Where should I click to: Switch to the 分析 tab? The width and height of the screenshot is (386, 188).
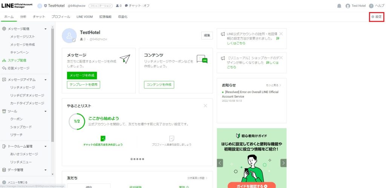click(23, 17)
